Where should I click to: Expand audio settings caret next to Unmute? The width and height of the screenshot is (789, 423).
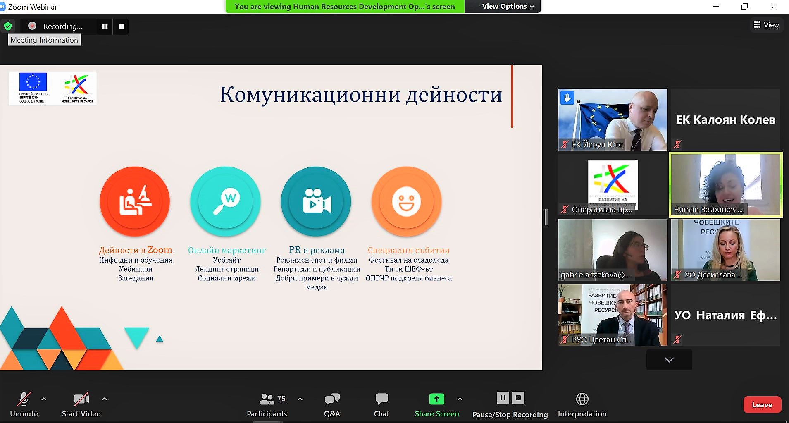(44, 399)
